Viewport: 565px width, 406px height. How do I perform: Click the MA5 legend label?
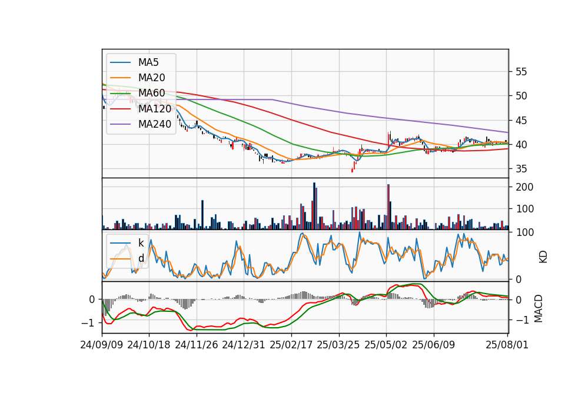pyautogui.click(x=148, y=62)
